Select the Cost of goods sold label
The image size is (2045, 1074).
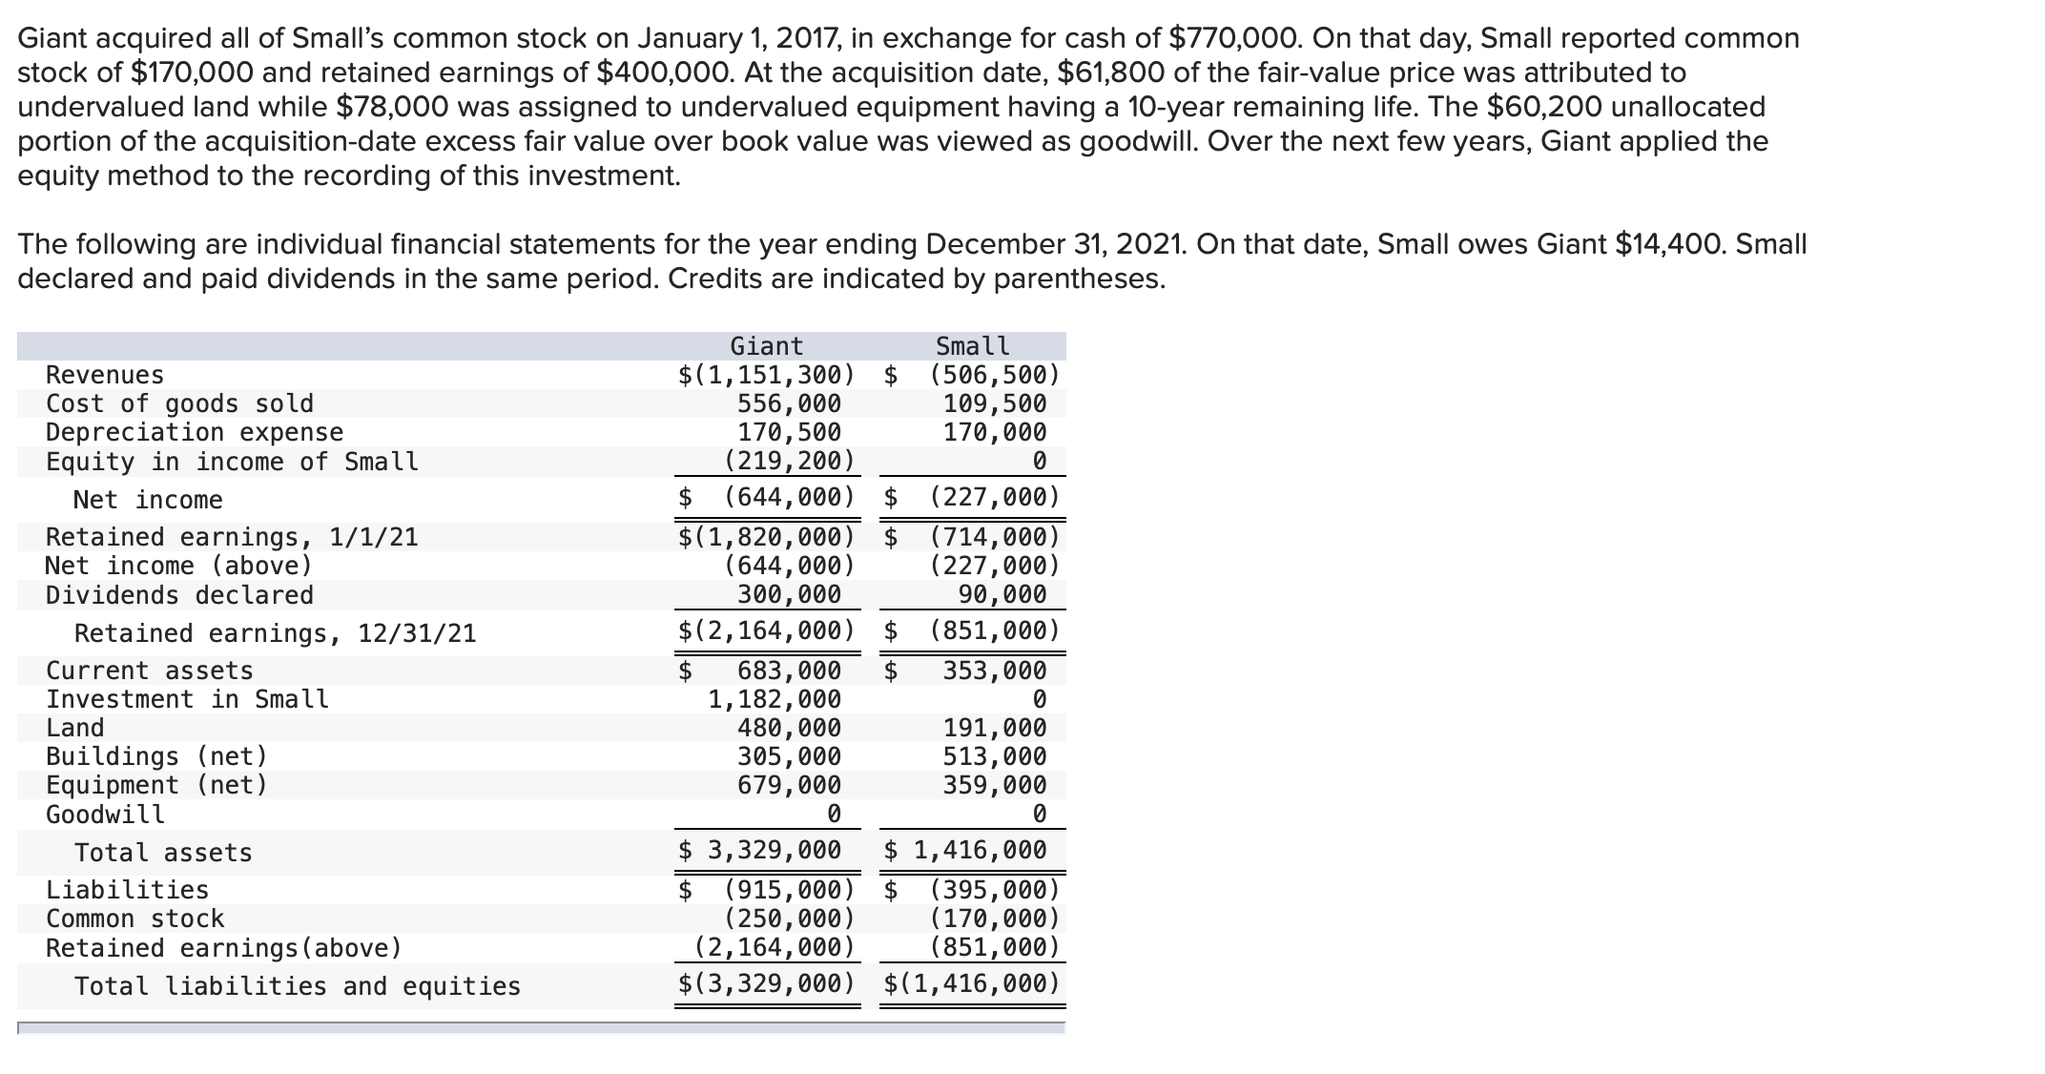[x=179, y=403]
